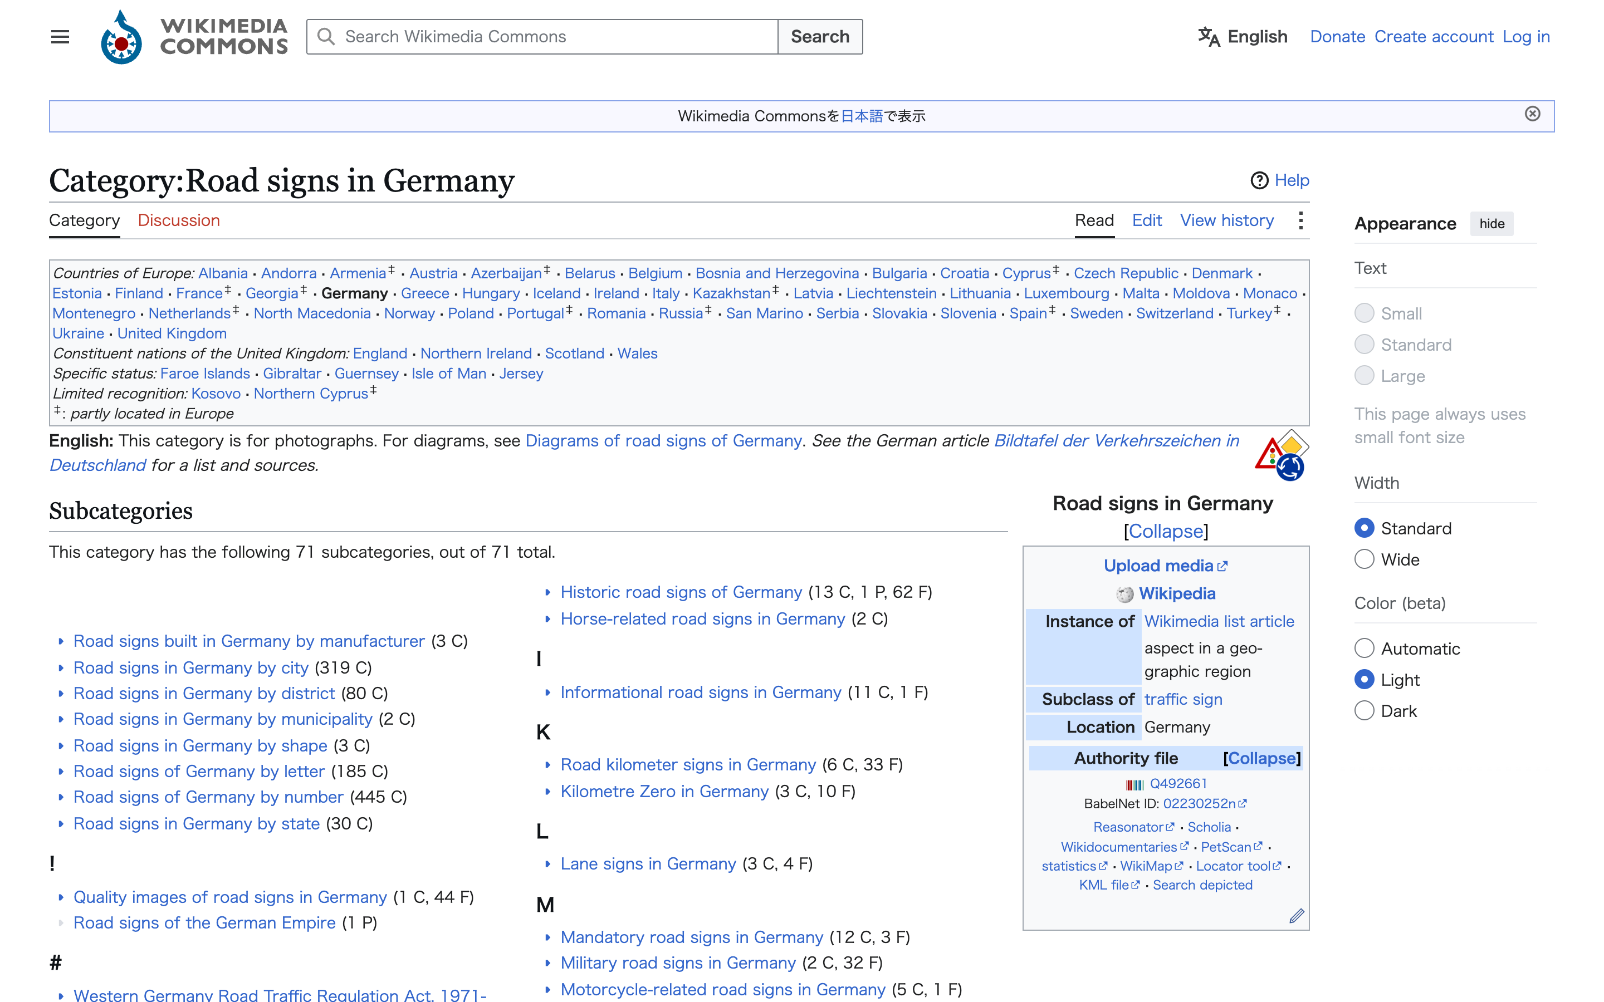The width and height of the screenshot is (1604, 1002).
Task: Dismiss the Japanese language banner
Action: pyautogui.click(x=1532, y=114)
